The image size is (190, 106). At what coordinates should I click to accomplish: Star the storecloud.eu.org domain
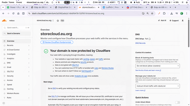[58, 21]
